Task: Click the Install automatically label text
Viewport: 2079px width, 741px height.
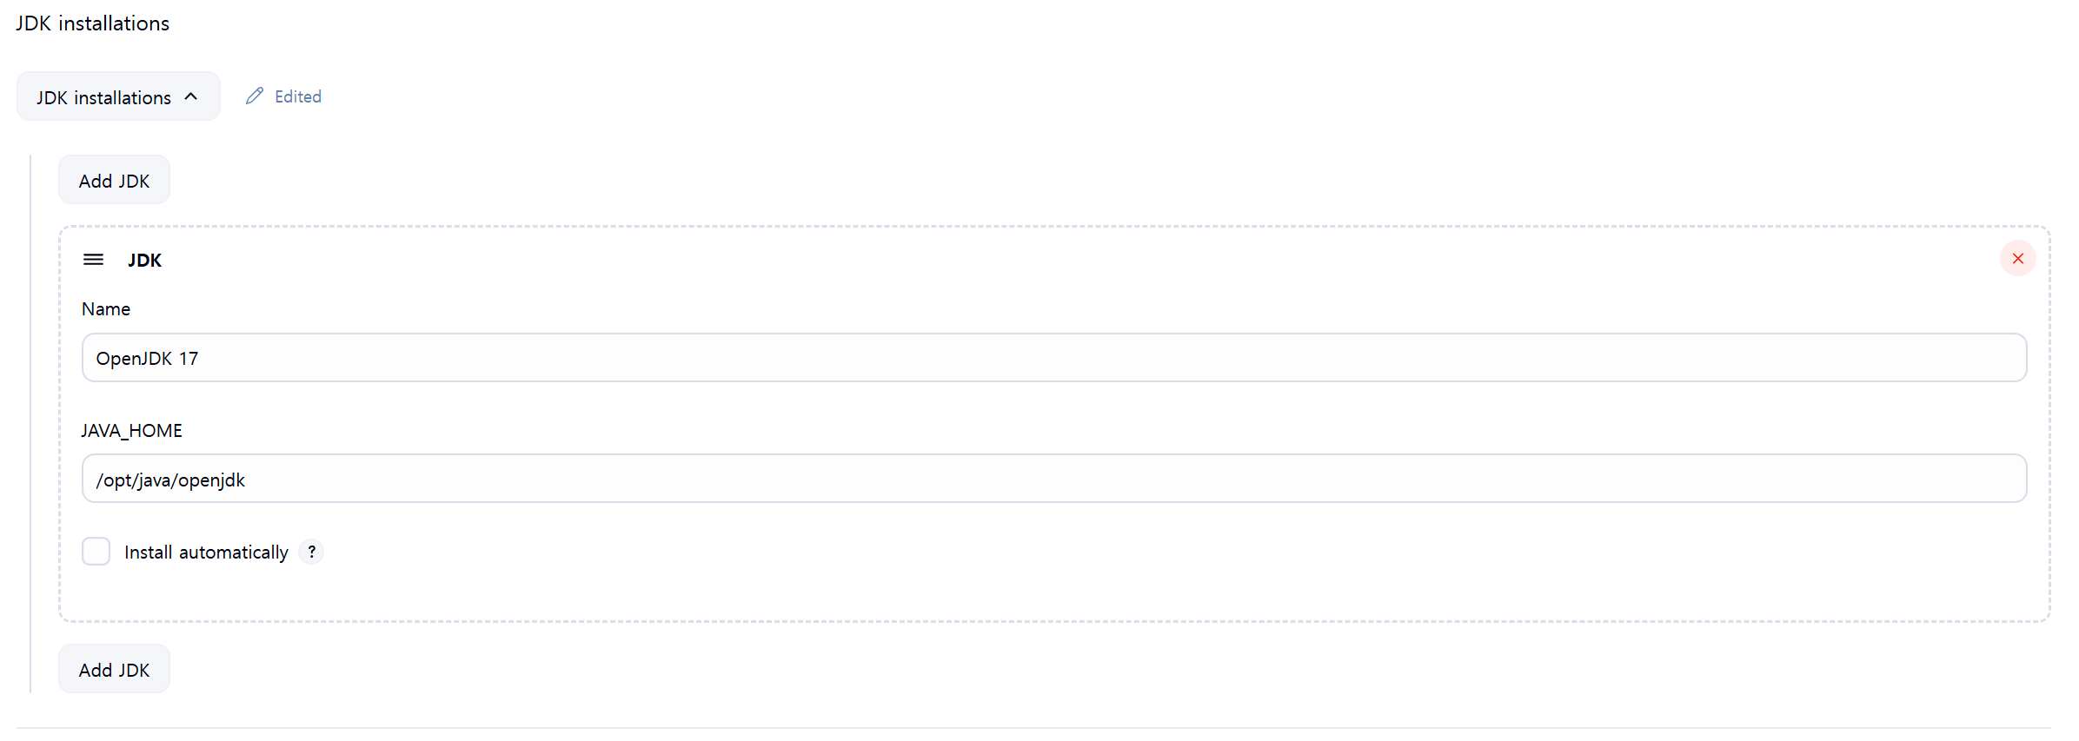Action: click(x=206, y=552)
